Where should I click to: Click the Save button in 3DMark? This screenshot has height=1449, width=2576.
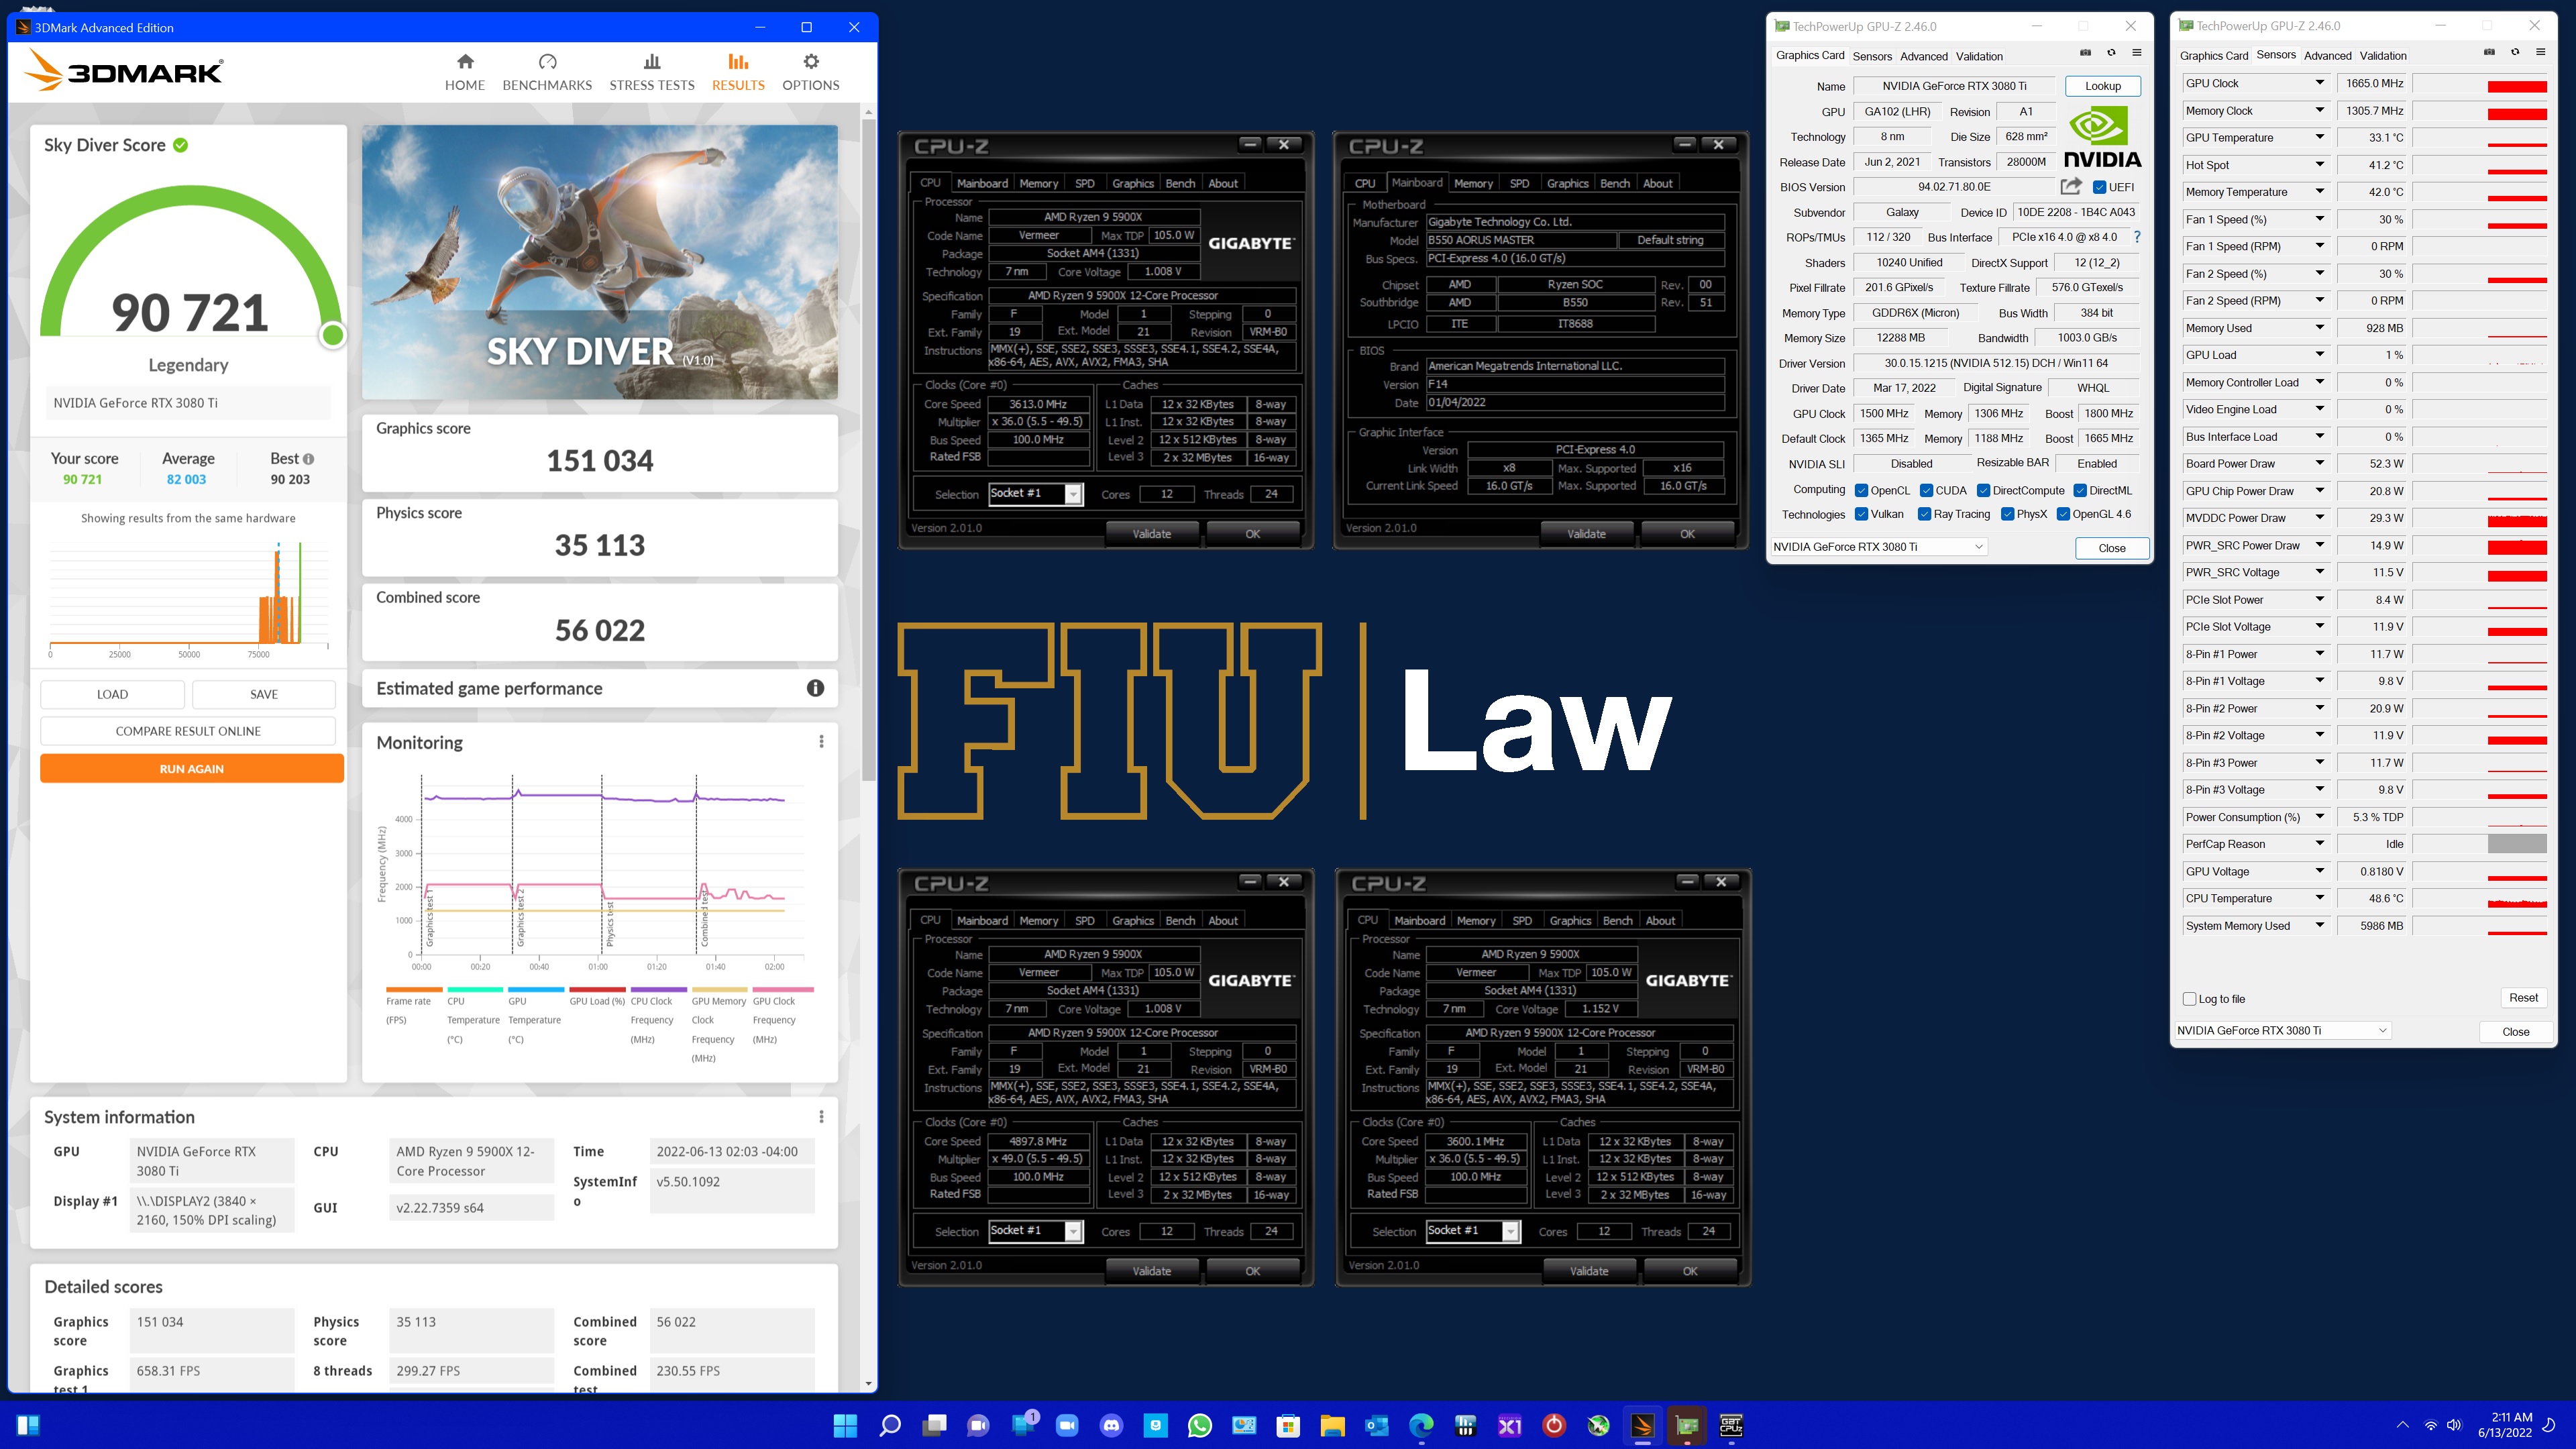tap(264, 694)
